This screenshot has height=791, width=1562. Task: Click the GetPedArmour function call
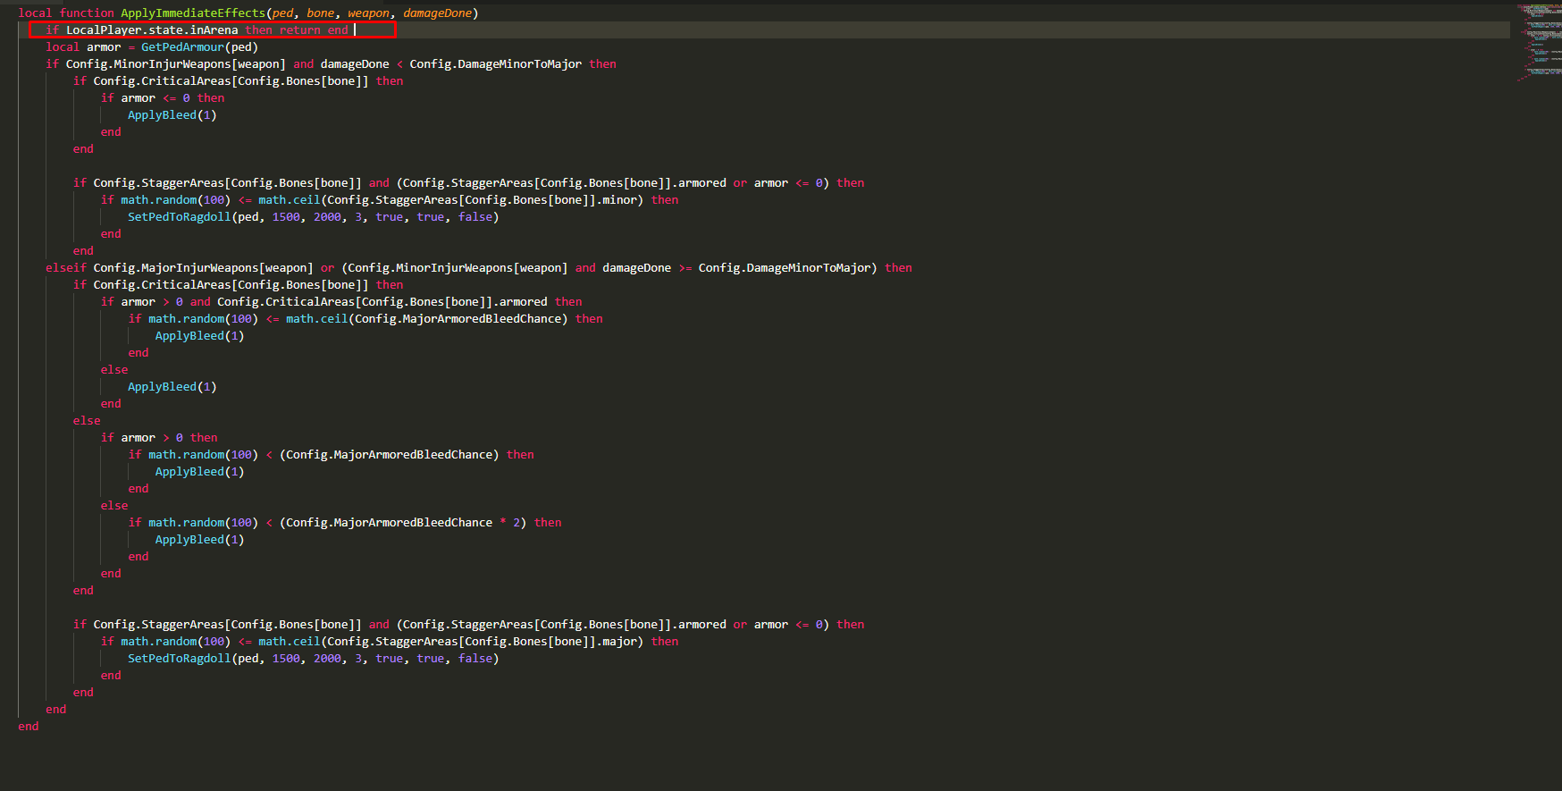pyautogui.click(x=182, y=47)
